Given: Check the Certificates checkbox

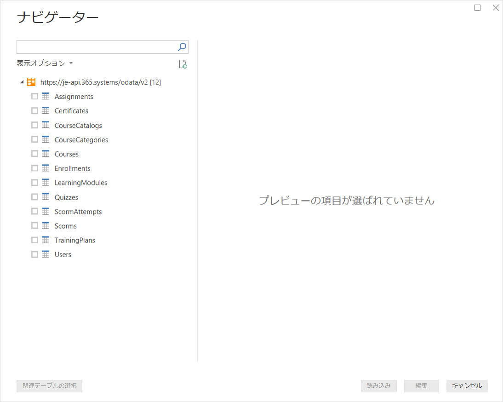Looking at the screenshot, I should tap(34, 111).
